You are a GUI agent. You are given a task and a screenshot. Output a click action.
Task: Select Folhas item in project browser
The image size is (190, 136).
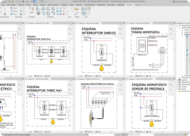tap(185, 84)
